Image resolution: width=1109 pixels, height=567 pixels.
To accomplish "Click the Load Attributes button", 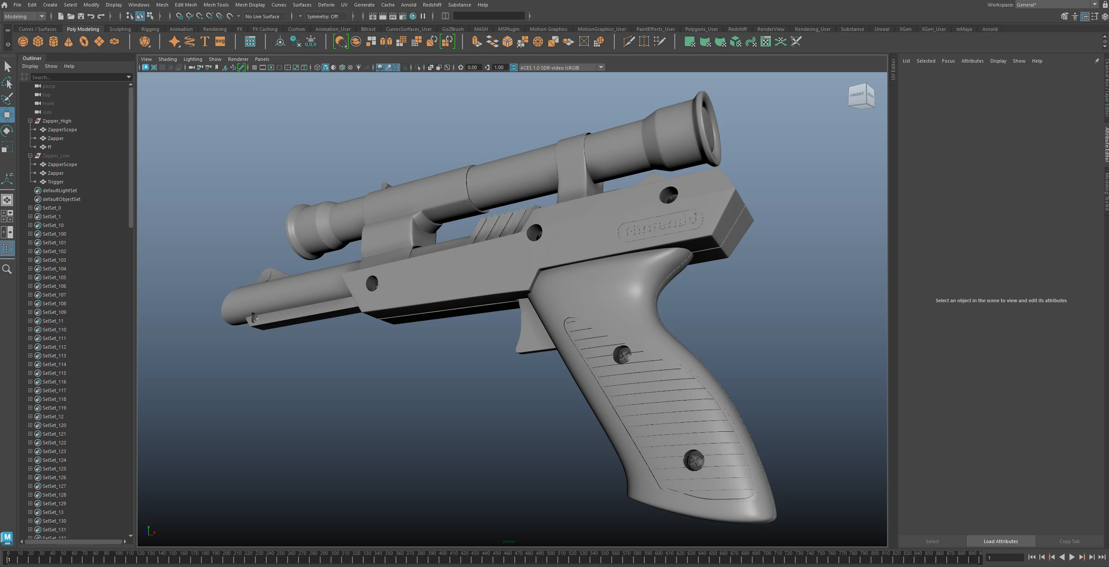I will click(1000, 541).
